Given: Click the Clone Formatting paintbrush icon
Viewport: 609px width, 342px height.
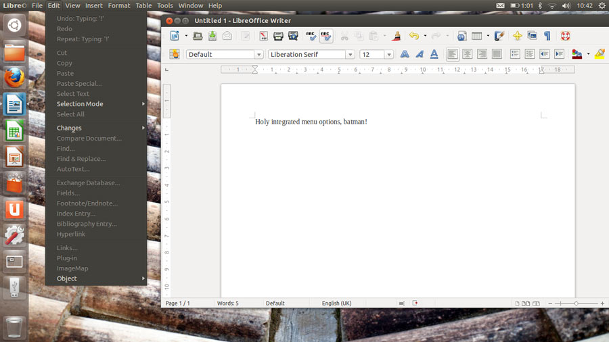Looking at the screenshot, I should pos(397,36).
